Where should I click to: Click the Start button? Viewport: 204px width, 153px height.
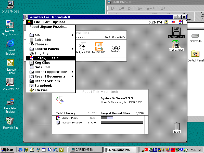[7, 150]
